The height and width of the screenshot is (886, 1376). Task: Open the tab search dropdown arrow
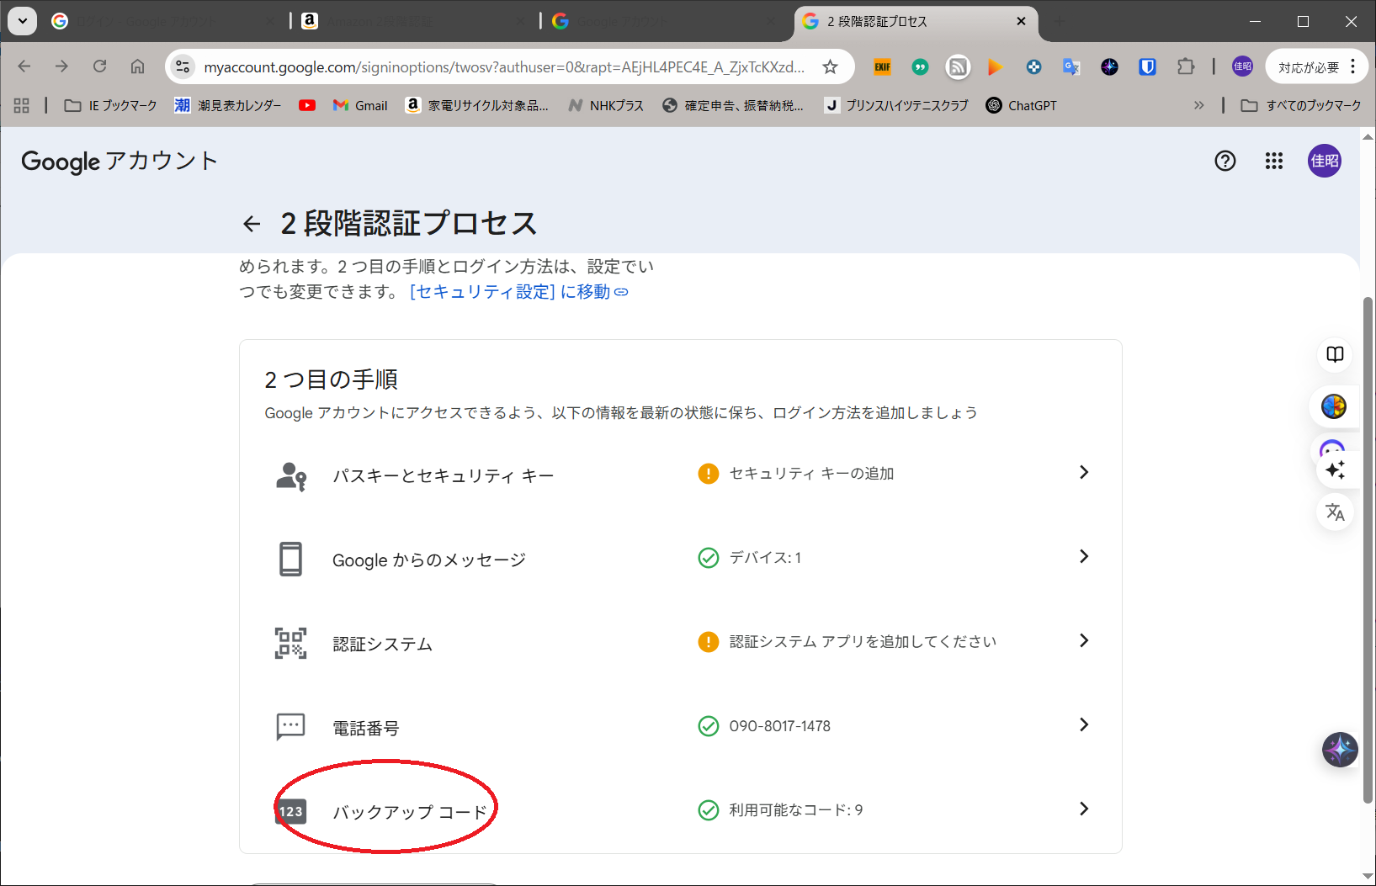pyautogui.click(x=23, y=21)
